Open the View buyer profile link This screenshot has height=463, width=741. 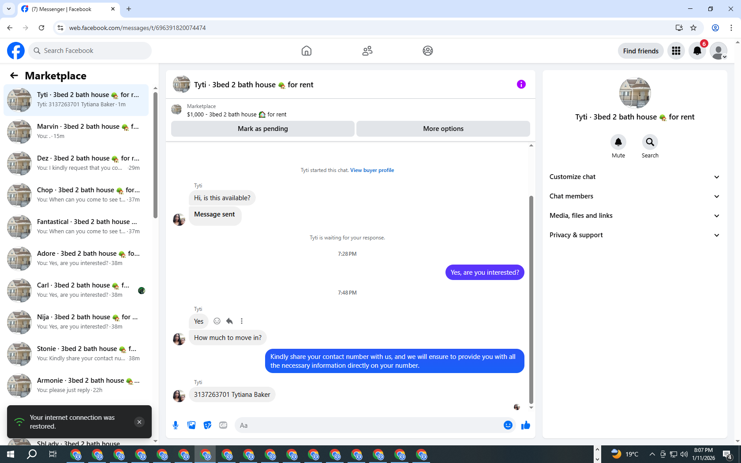point(372,170)
